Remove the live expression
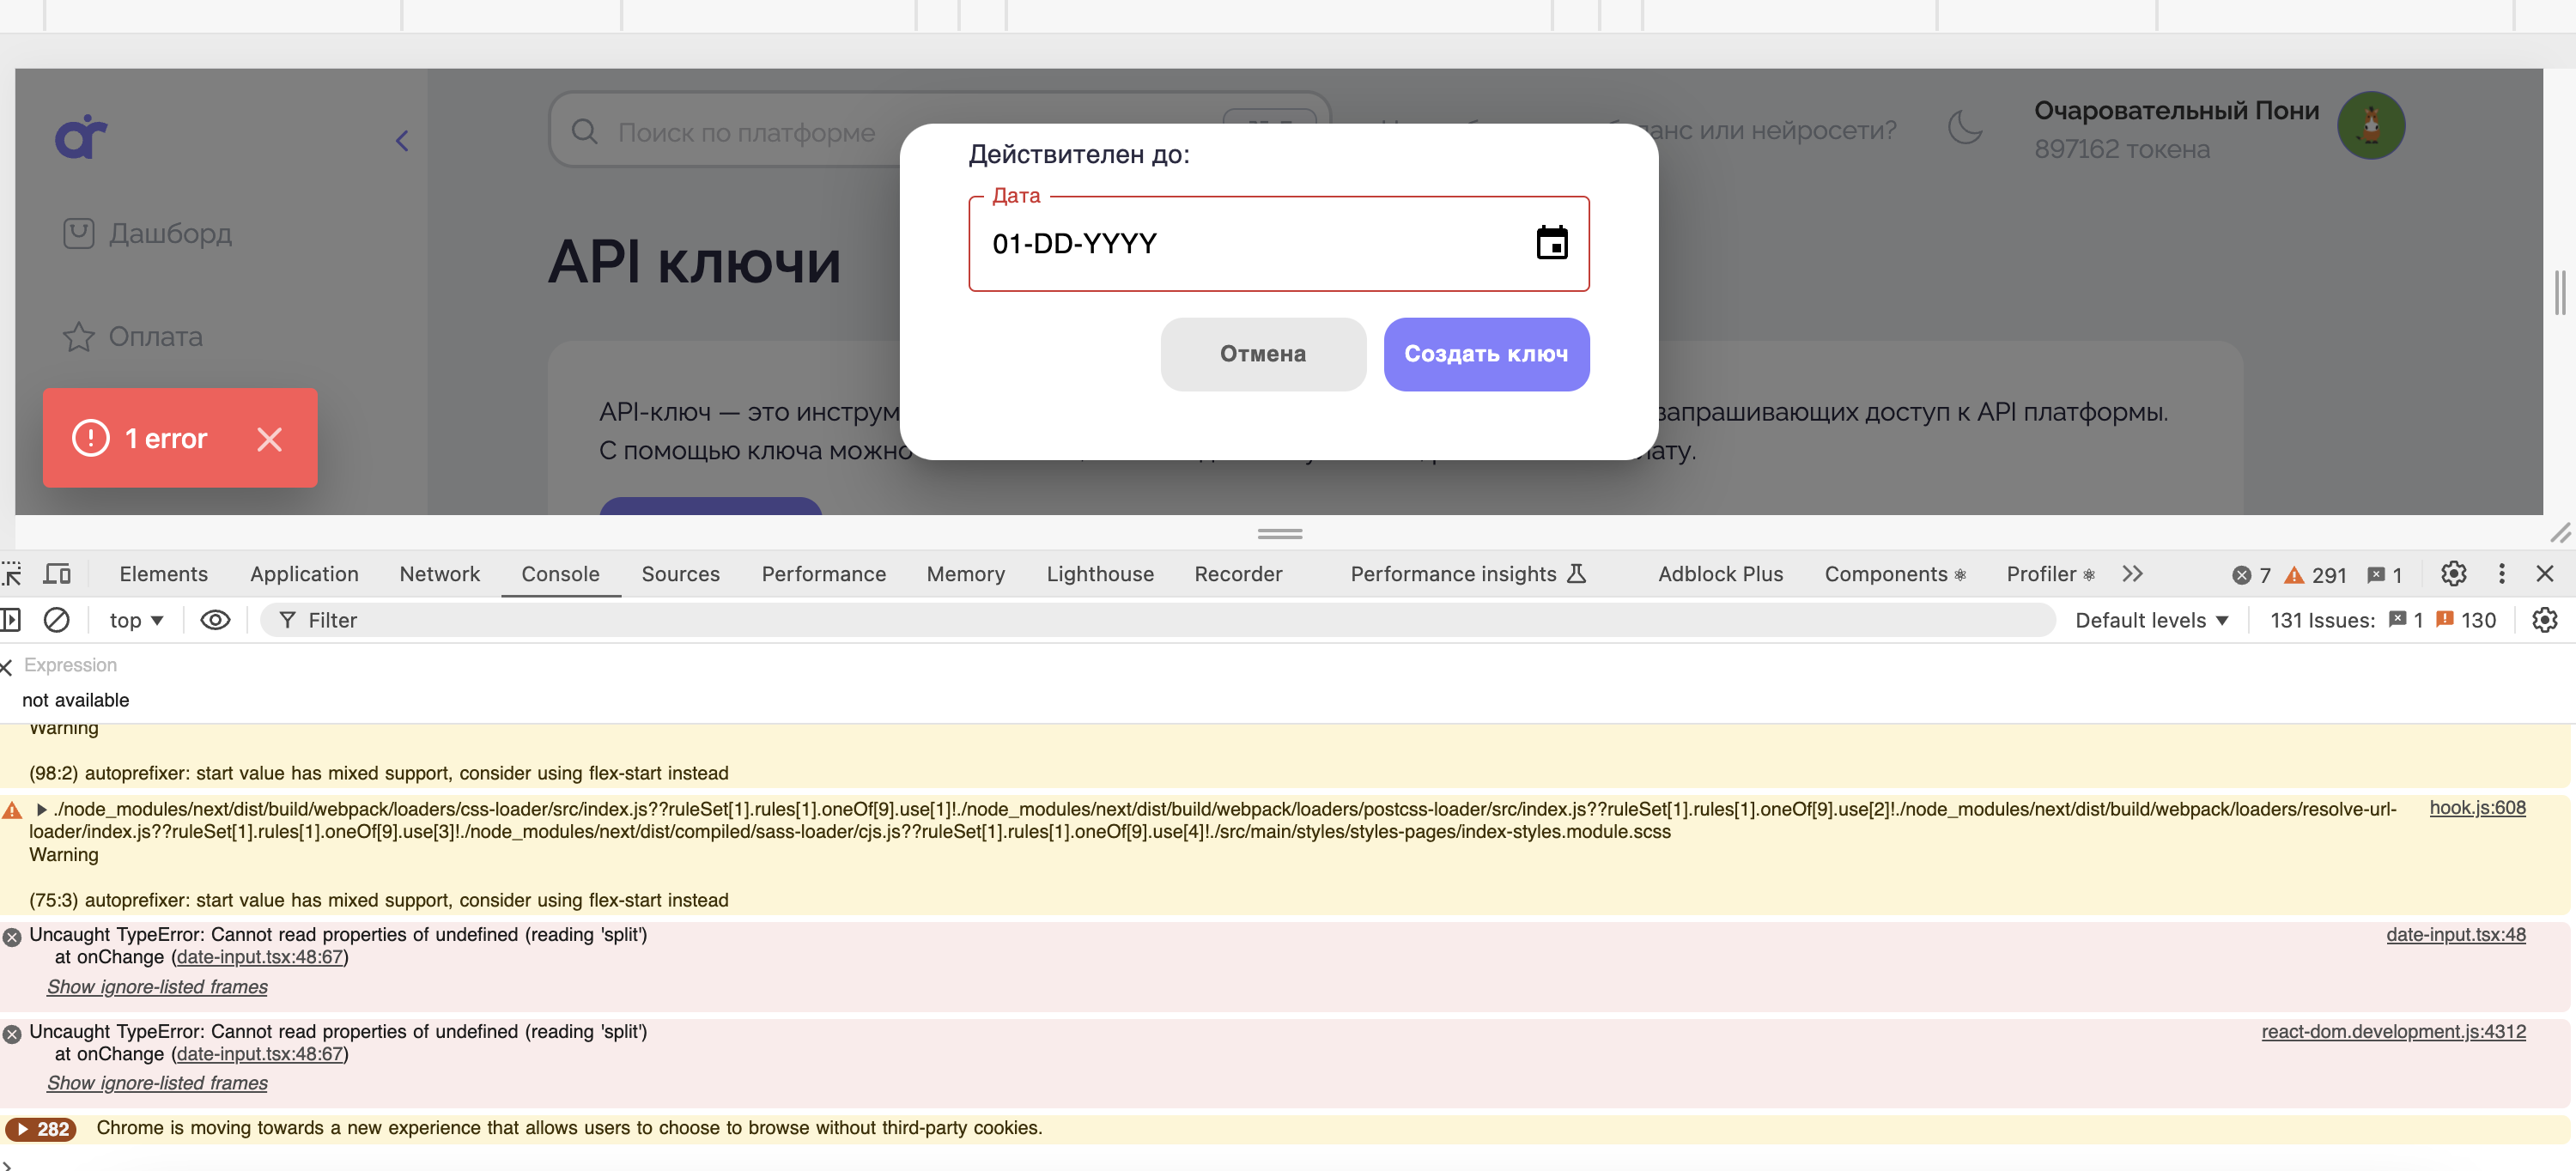Viewport: 2576px width, 1171px height. 7,667
